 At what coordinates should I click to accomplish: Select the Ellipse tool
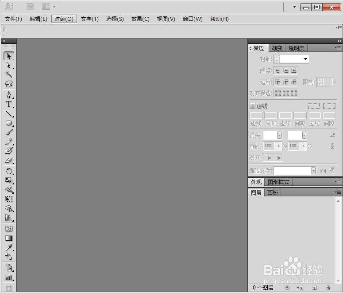[x=9, y=123]
